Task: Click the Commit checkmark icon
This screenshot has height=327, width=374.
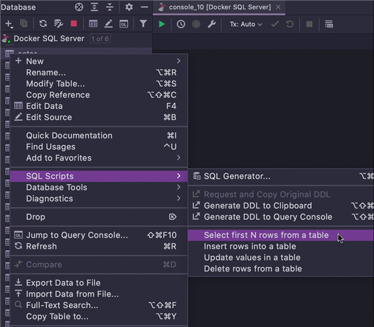Action: tap(275, 24)
